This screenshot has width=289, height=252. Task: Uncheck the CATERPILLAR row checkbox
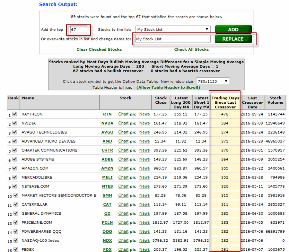pos(16,204)
